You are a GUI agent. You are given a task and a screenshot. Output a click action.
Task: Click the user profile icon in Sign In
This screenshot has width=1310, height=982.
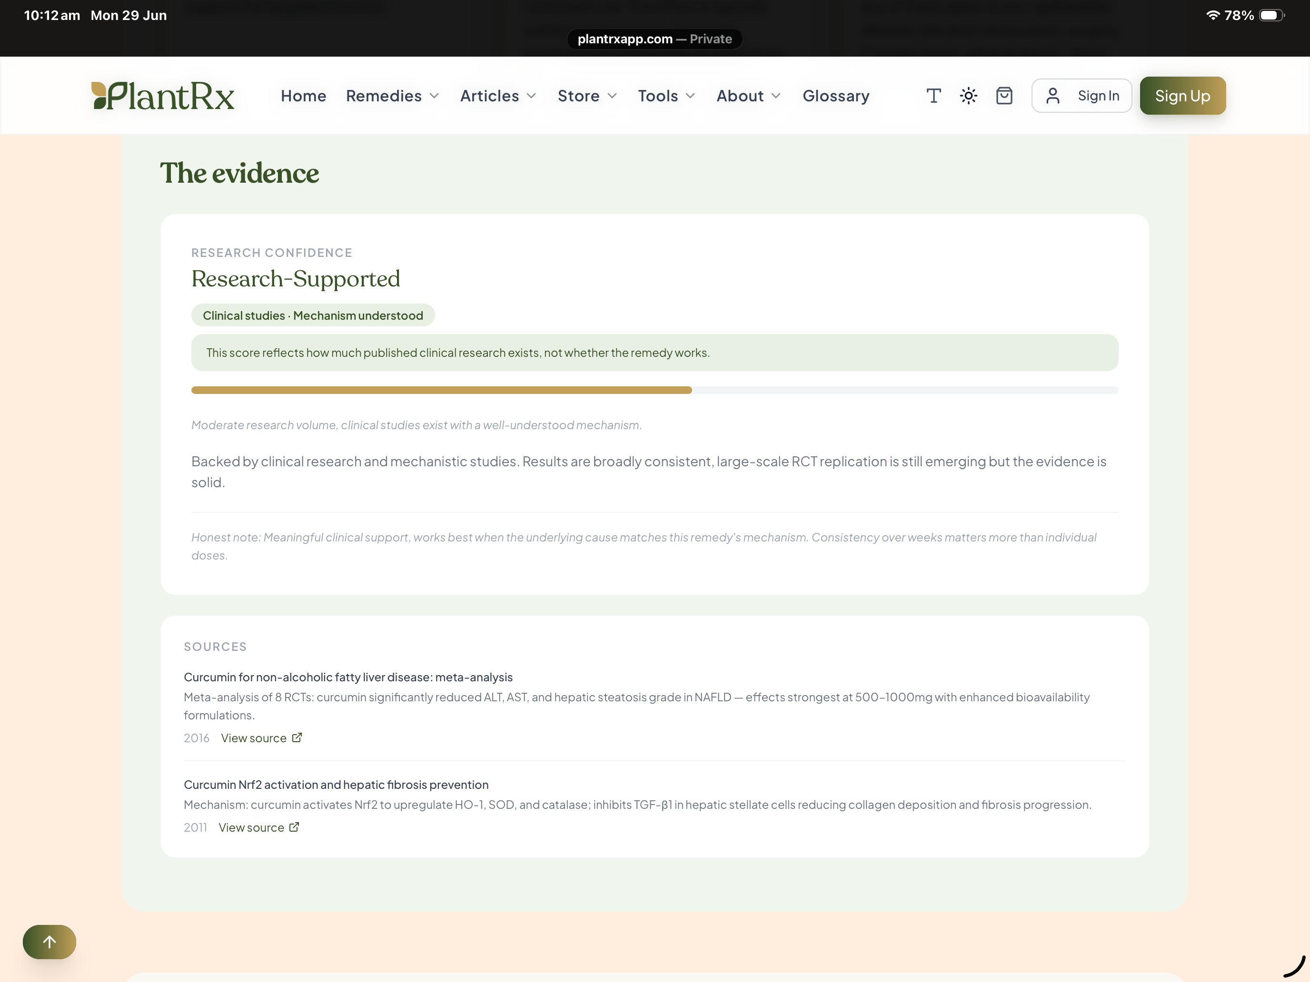[1052, 96]
